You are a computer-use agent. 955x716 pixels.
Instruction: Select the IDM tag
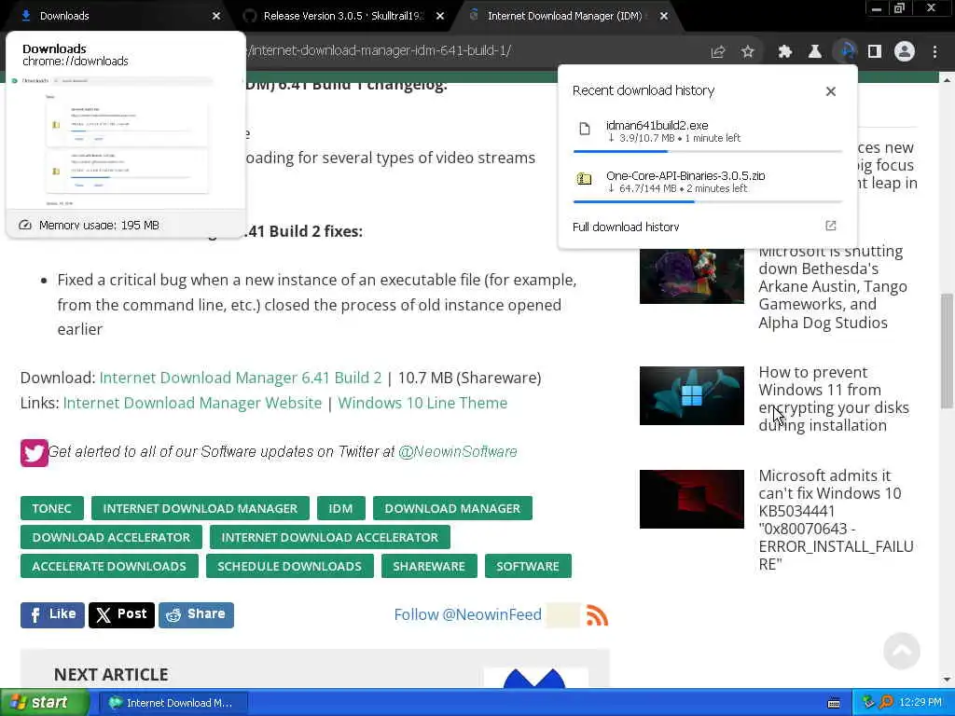click(341, 508)
